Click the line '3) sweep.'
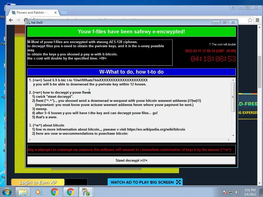This screenshot has height=197, width=263. [40, 109]
